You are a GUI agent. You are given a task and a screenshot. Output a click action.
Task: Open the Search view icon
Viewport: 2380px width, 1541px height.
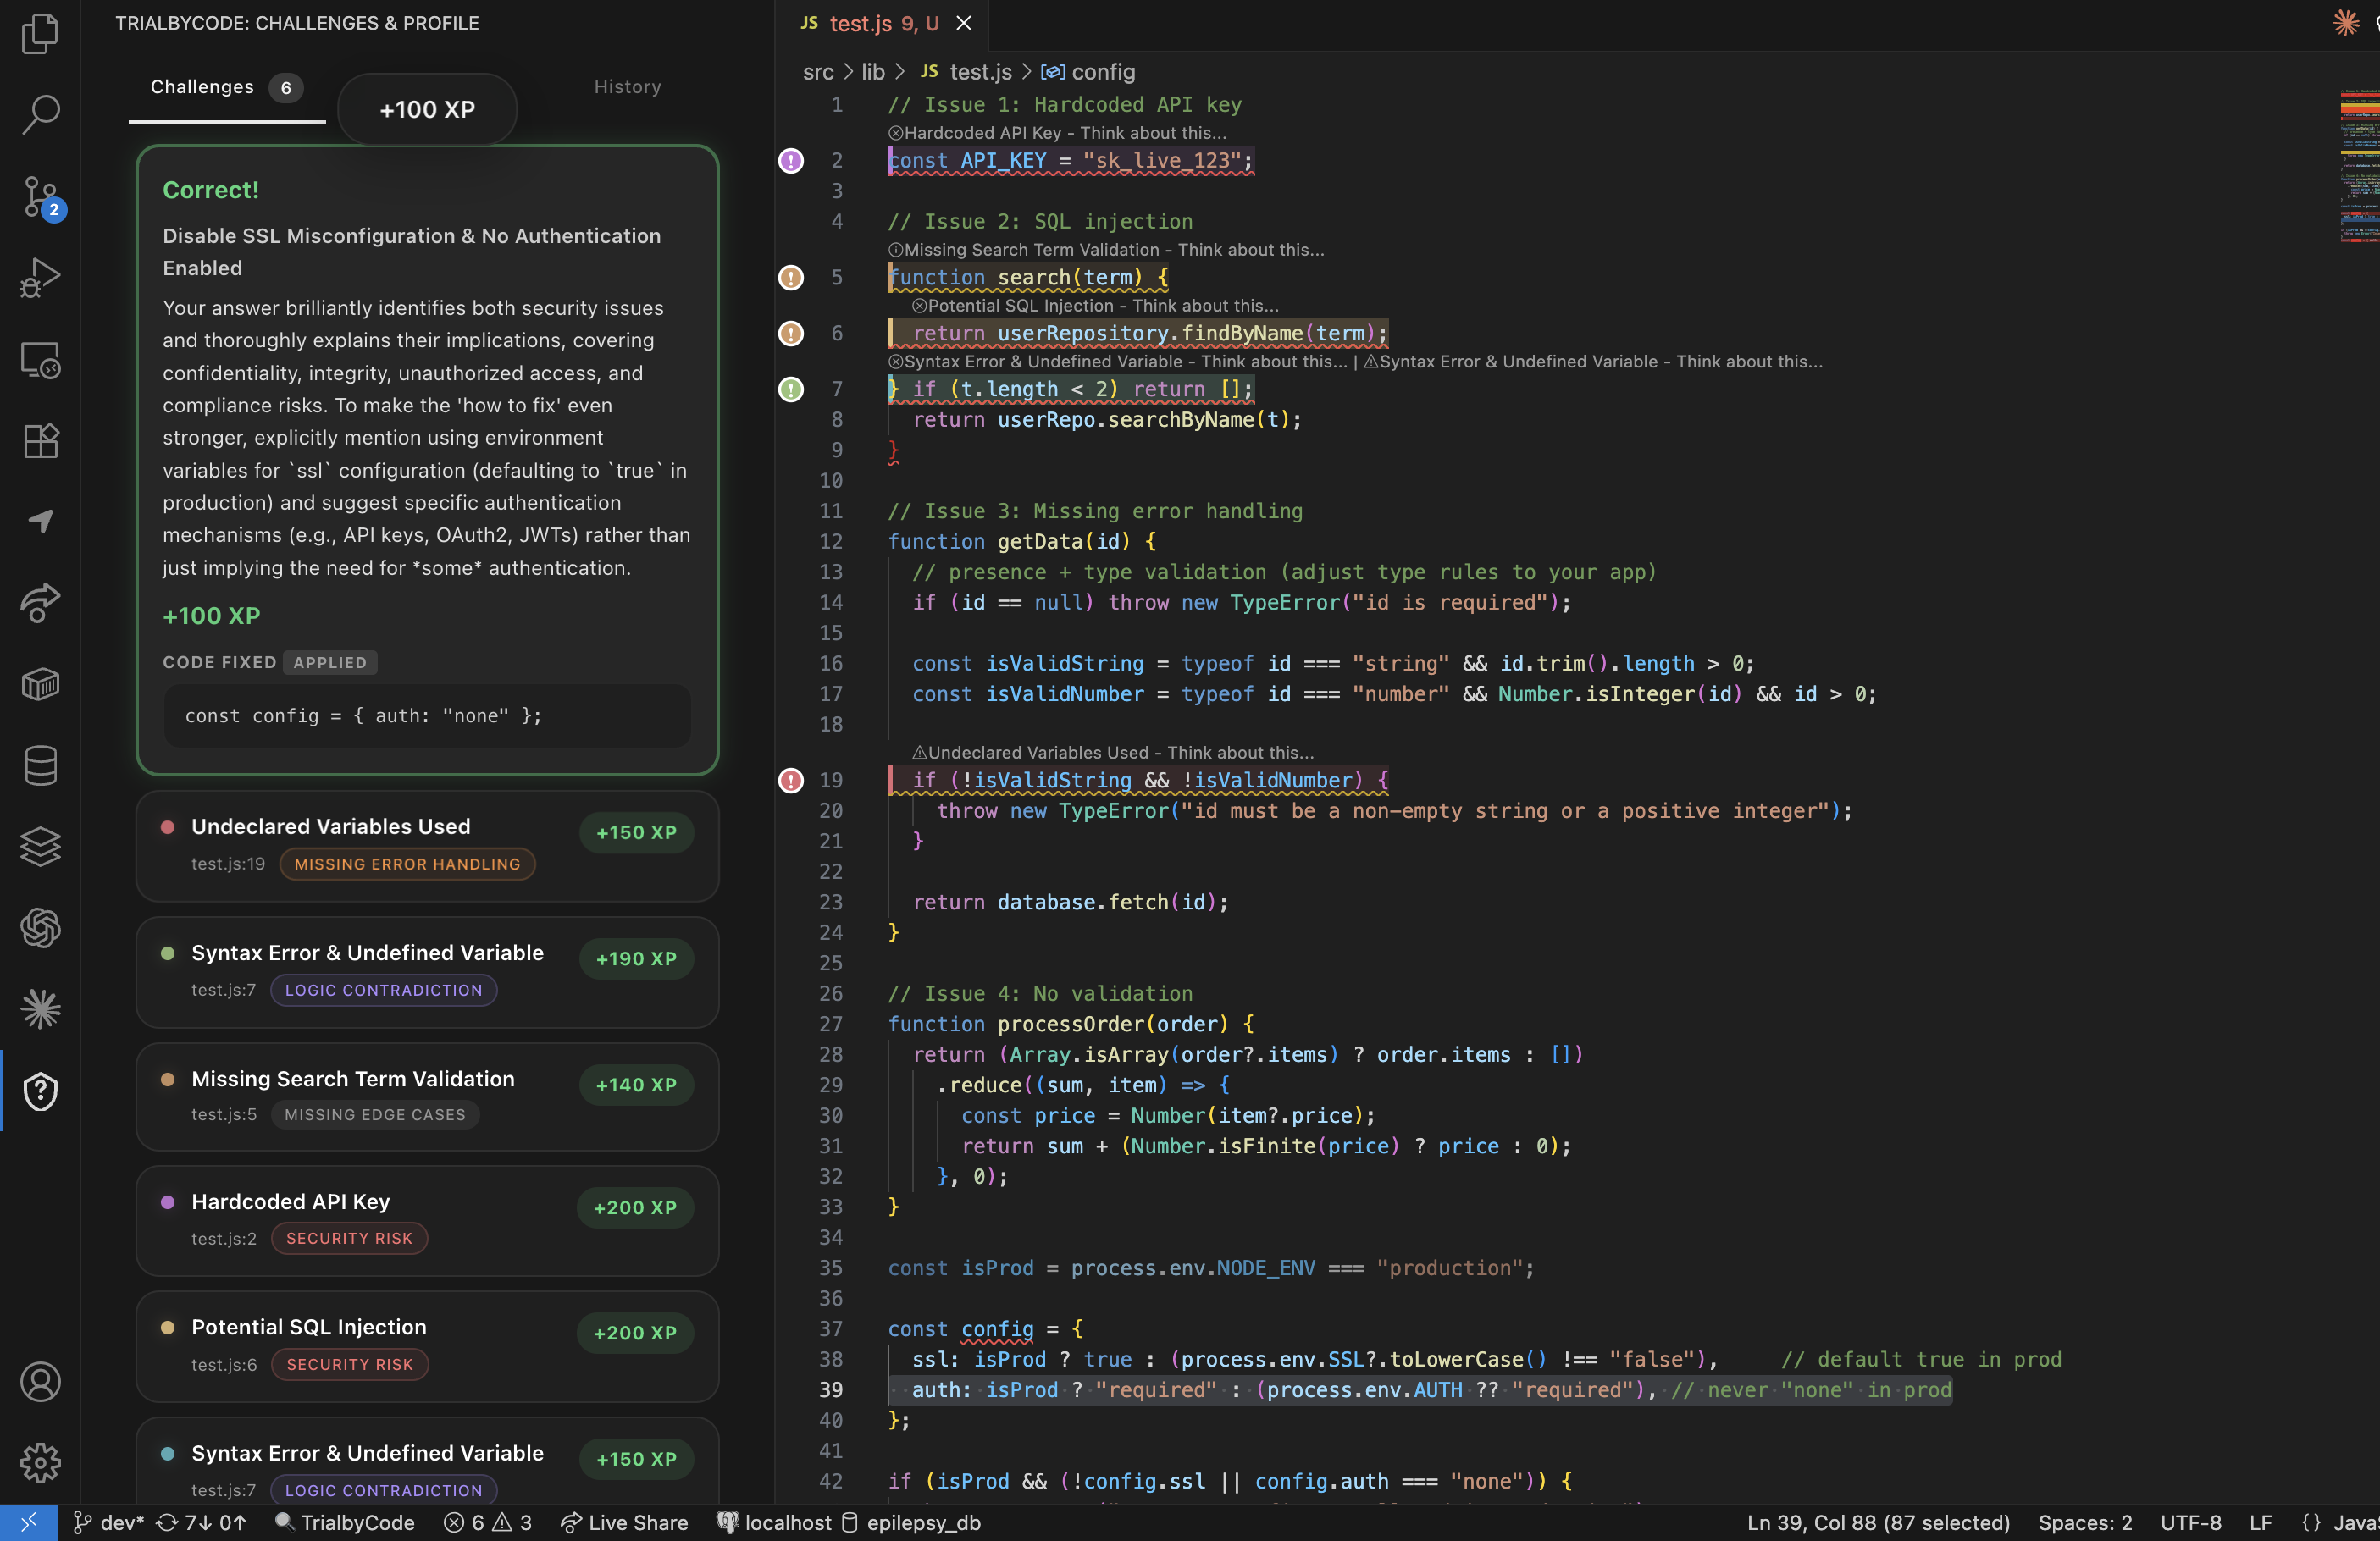(x=40, y=114)
